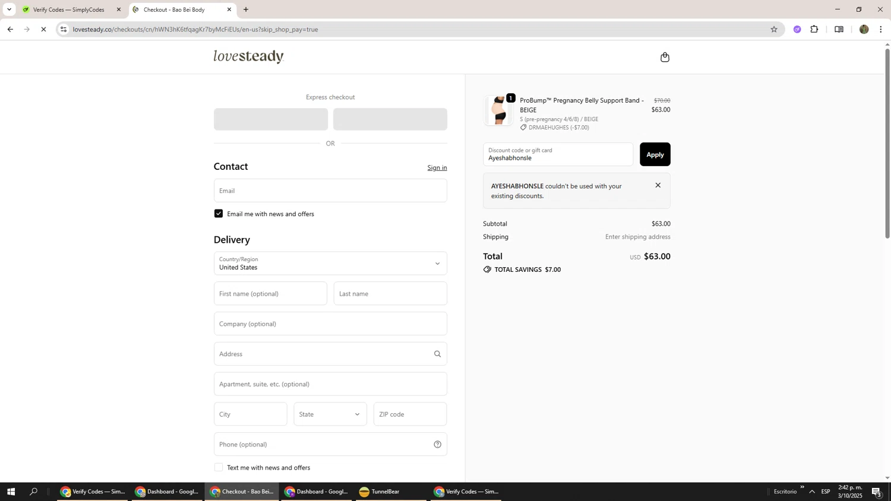Apply the discount code
891x501 pixels.
tap(655, 154)
